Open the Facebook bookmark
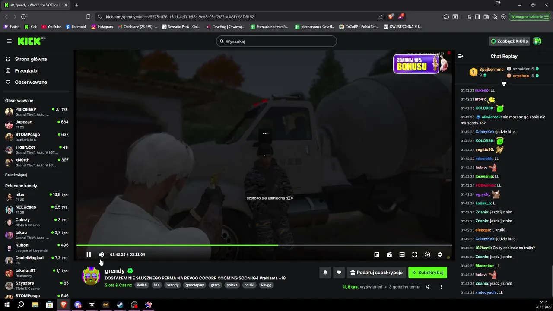The height and width of the screenshot is (311, 553). coord(76,27)
